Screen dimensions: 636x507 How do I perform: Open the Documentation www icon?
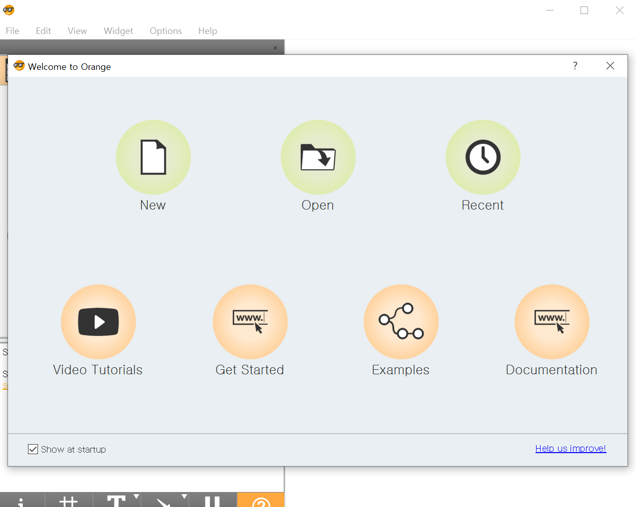(x=552, y=322)
